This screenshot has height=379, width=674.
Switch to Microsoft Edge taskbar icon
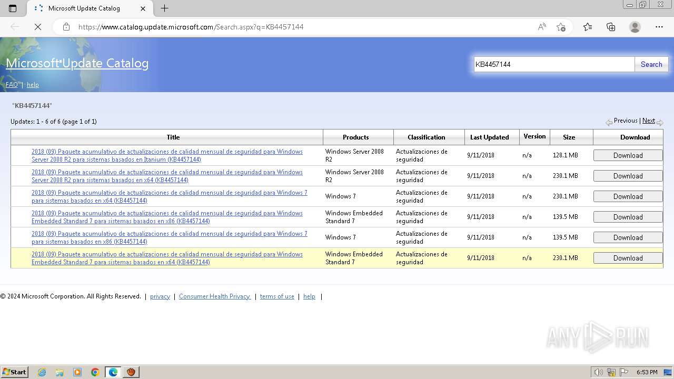(x=113, y=372)
